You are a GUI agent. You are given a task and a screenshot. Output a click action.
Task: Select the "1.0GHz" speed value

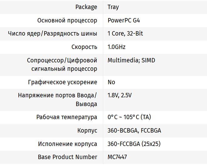(116, 47)
